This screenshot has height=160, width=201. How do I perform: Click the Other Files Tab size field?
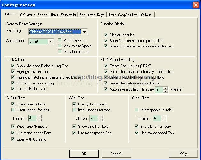coord(157,118)
